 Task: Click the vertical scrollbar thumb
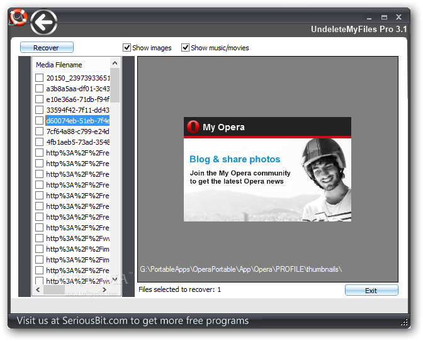pyautogui.click(x=115, y=85)
